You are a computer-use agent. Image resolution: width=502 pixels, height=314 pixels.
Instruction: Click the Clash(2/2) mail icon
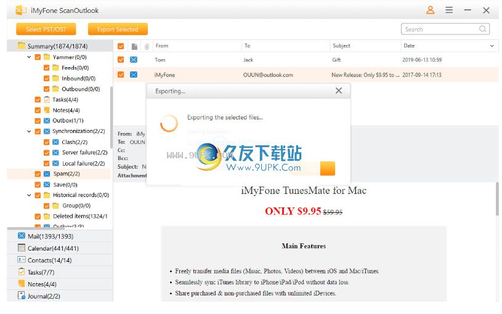coord(55,142)
